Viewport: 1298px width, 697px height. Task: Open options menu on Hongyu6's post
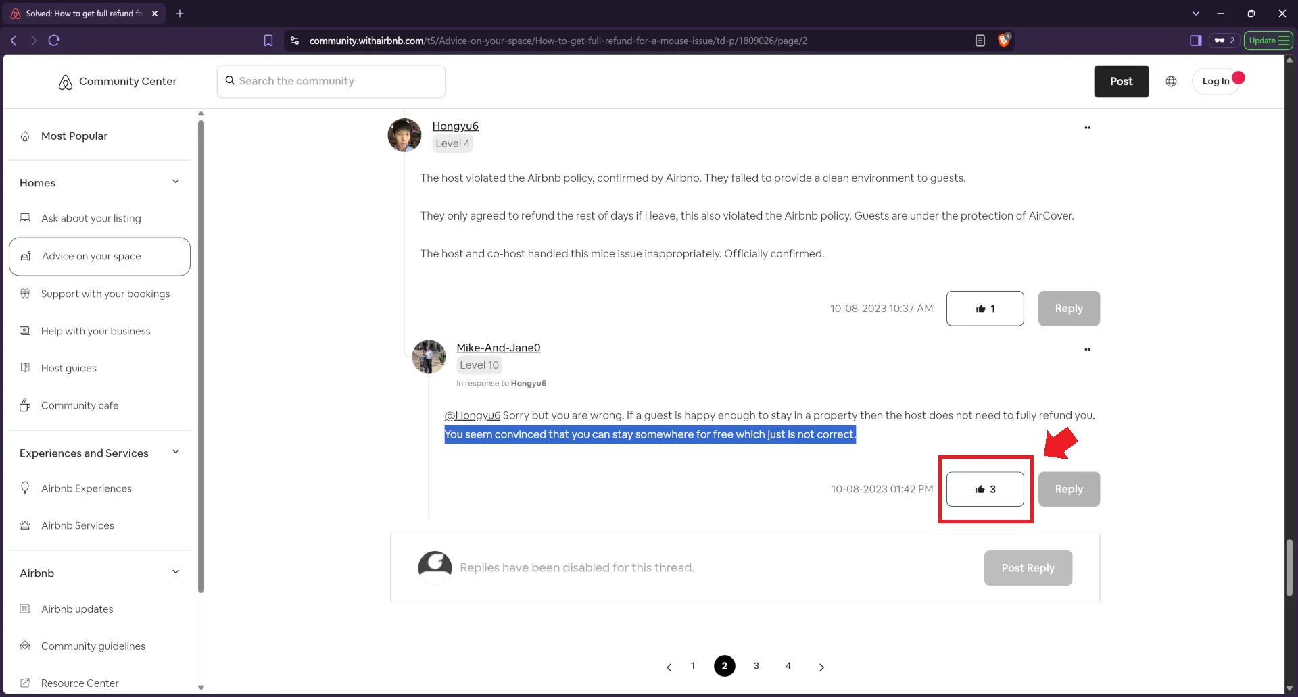pyautogui.click(x=1087, y=128)
